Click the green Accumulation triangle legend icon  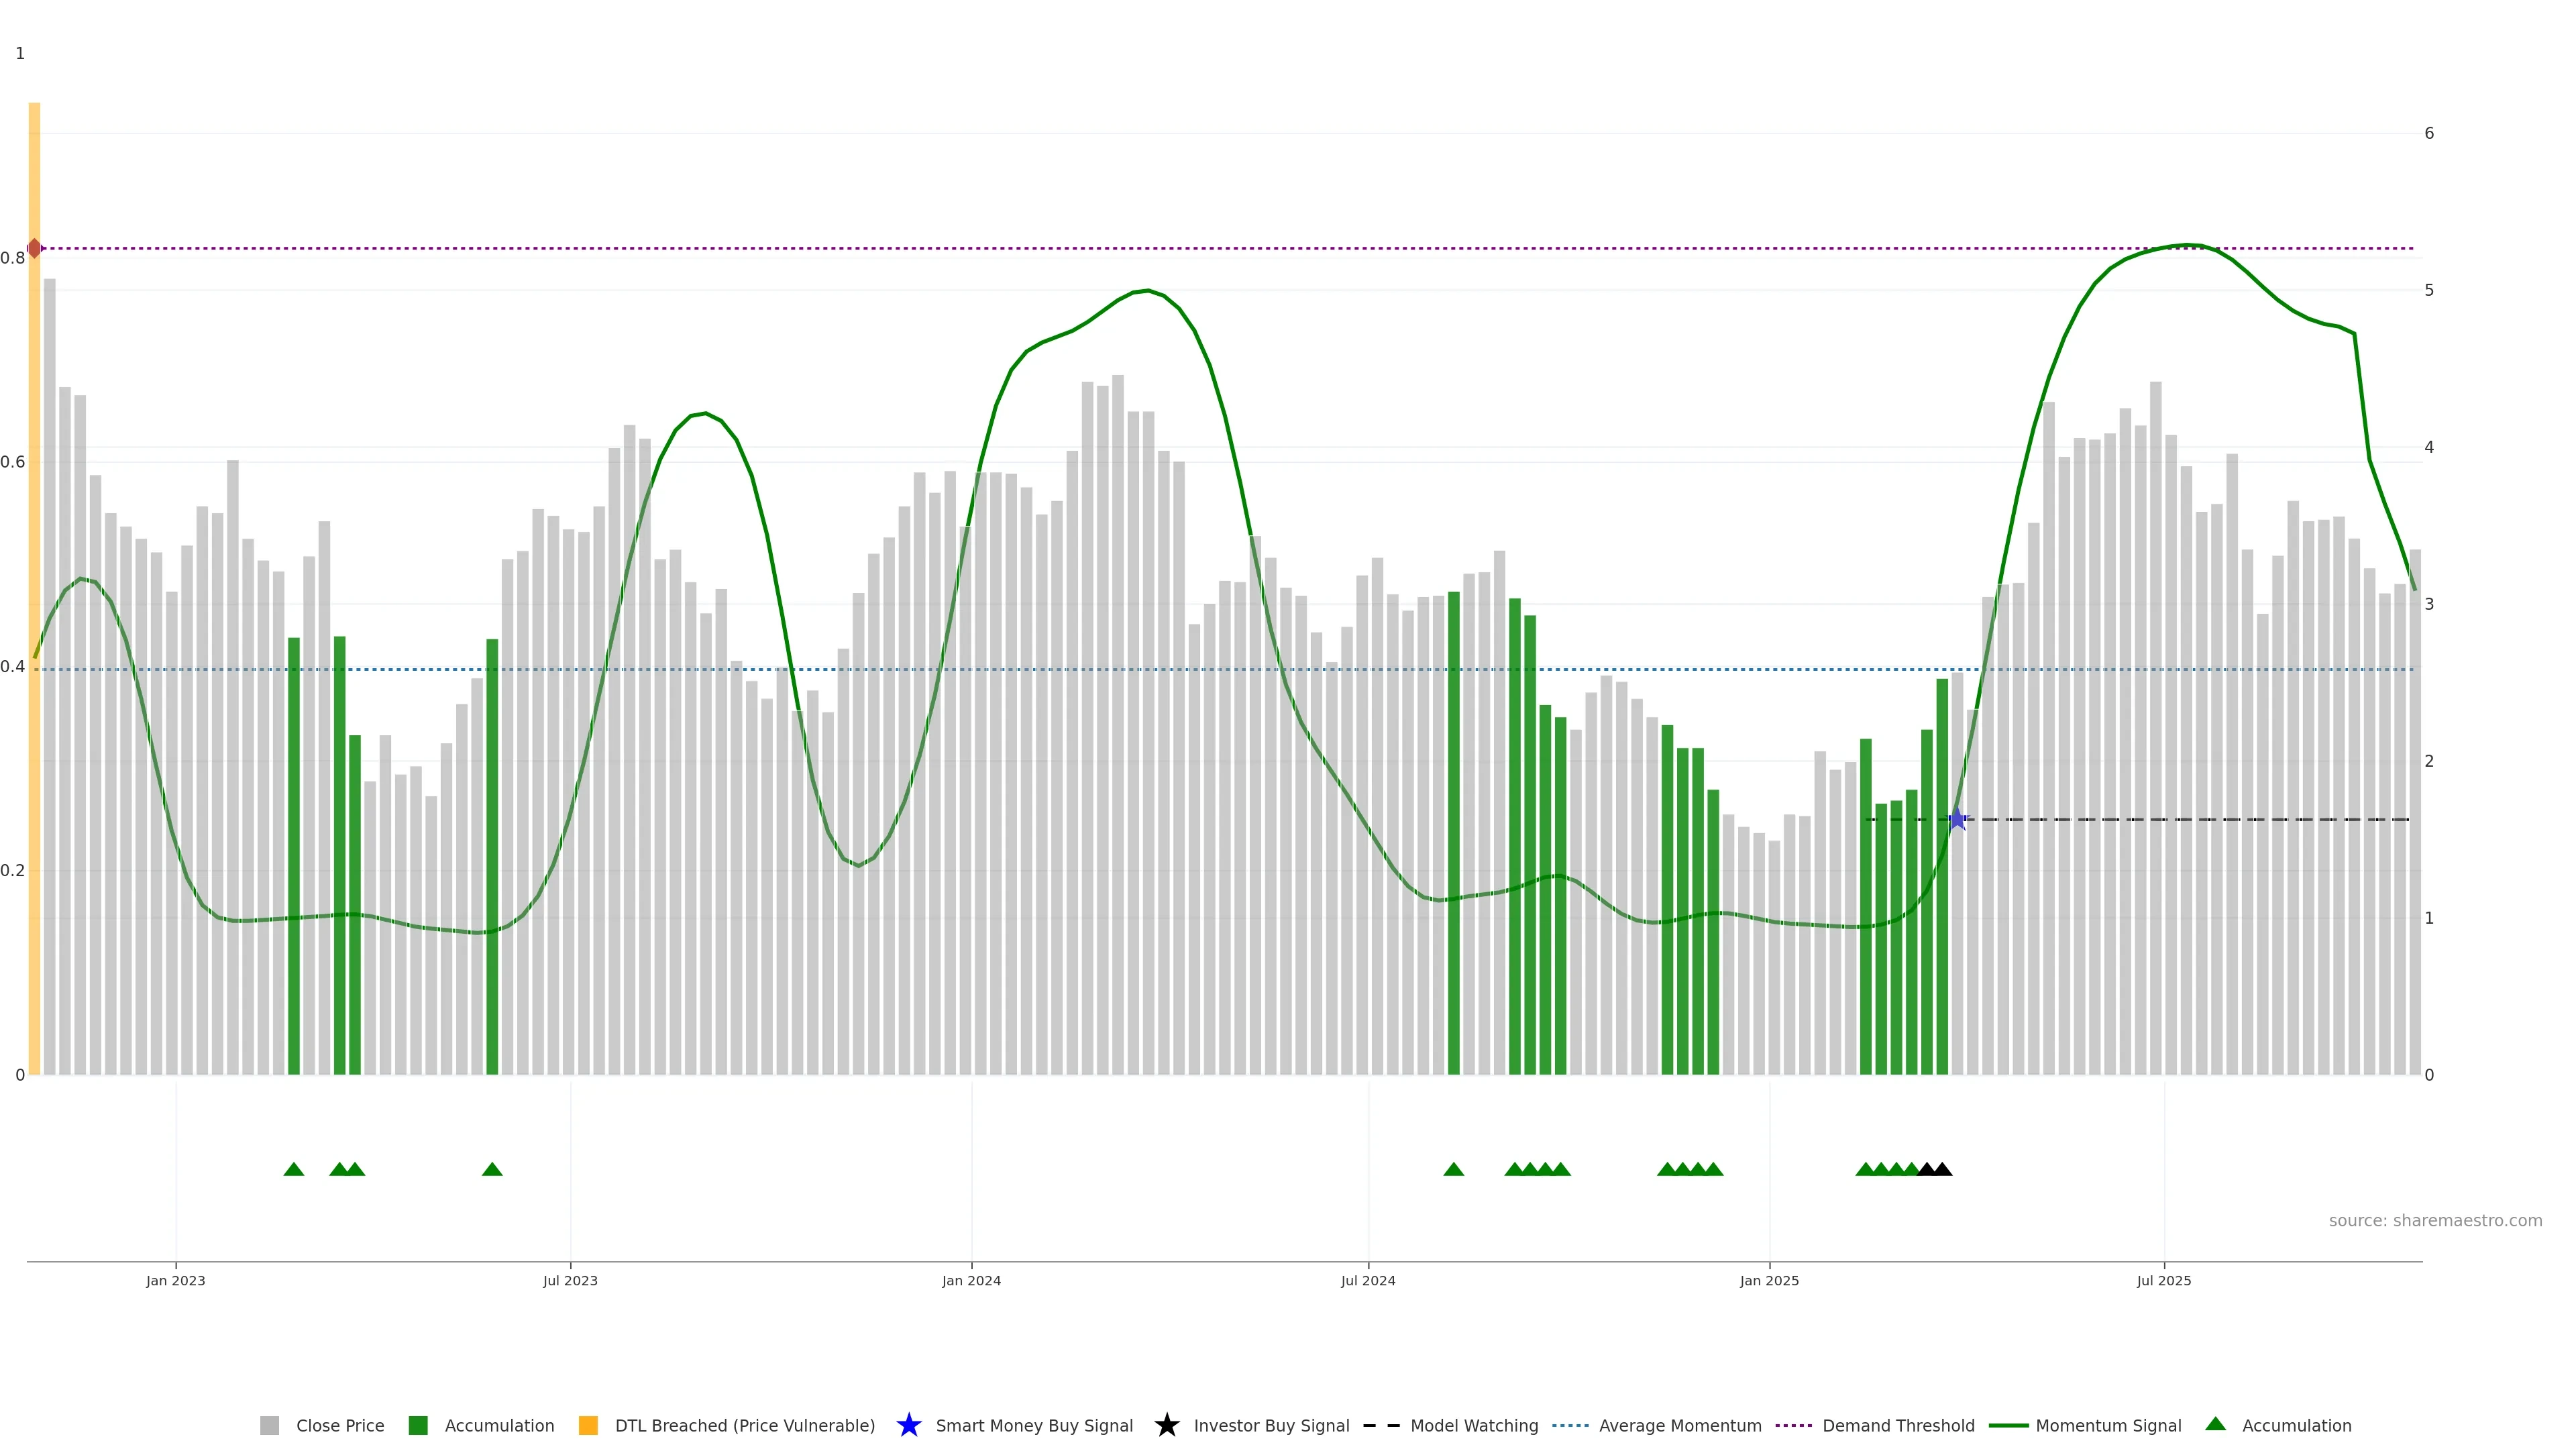2215,1424
